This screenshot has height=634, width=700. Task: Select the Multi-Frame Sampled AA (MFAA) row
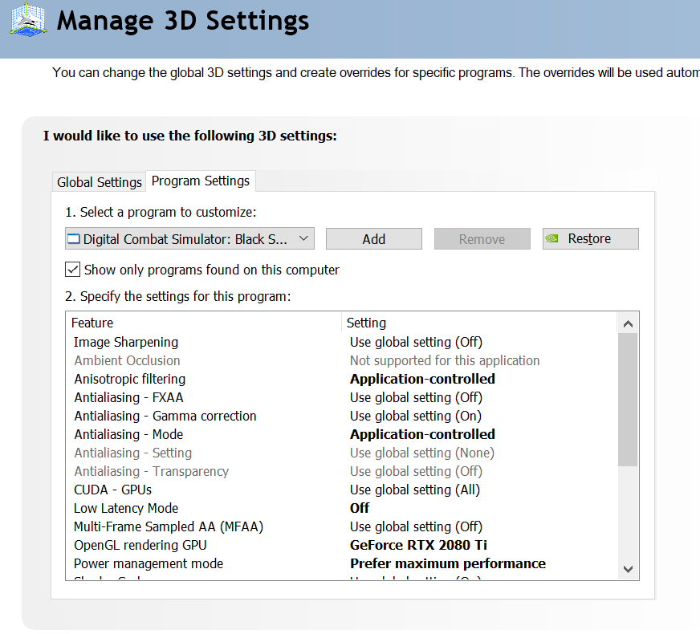point(169,526)
